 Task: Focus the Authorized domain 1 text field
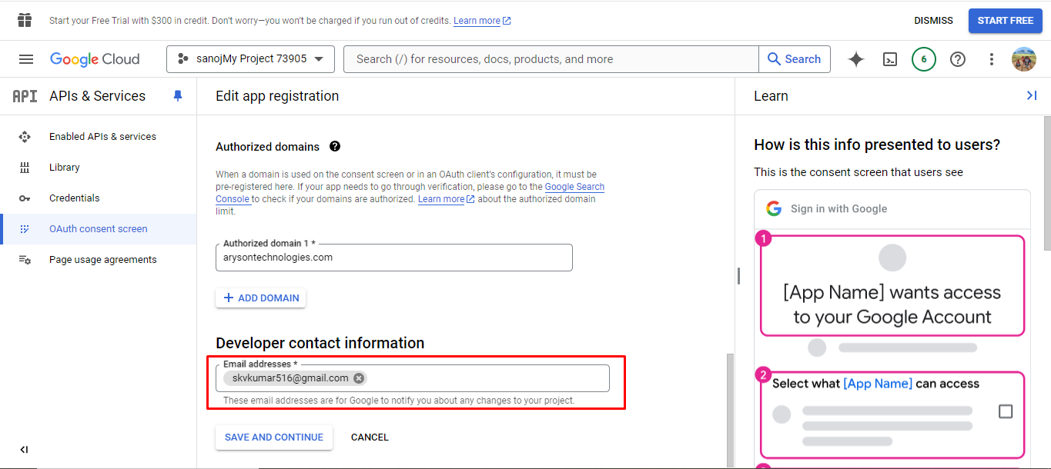[x=393, y=258]
